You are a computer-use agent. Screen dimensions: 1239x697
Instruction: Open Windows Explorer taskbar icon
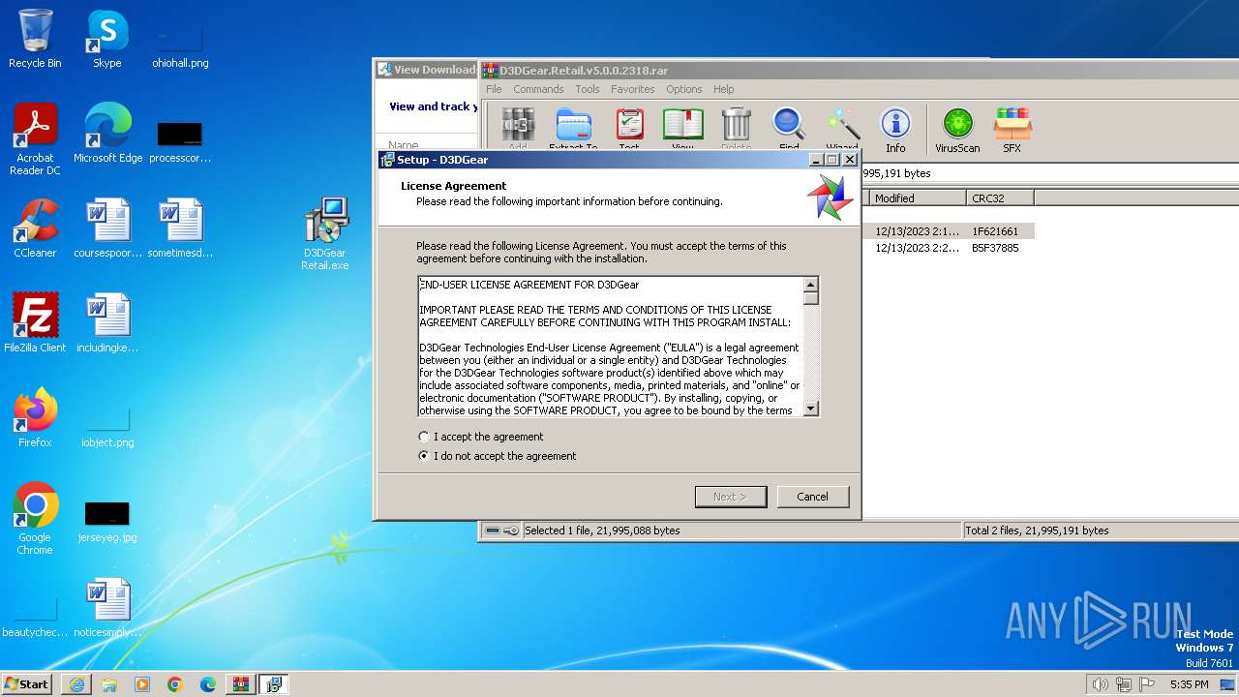[109, 684]
